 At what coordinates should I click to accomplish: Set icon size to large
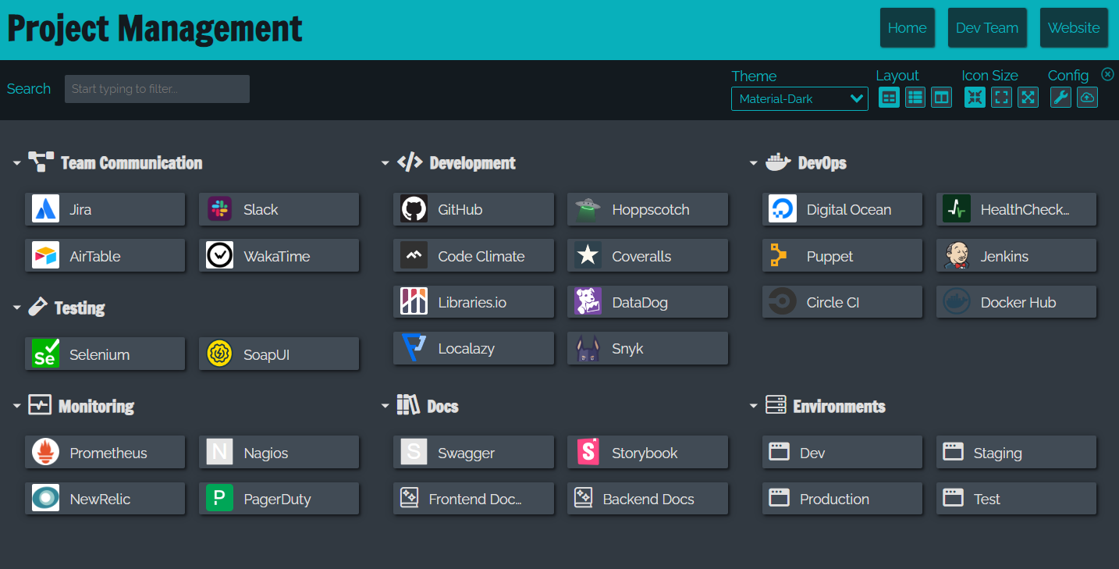[1028, 98]
